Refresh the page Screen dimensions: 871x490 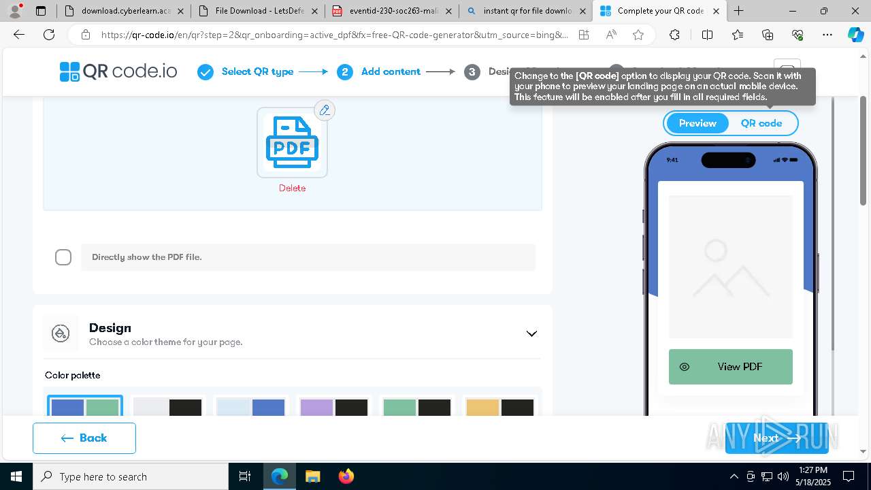coord(49,35)
